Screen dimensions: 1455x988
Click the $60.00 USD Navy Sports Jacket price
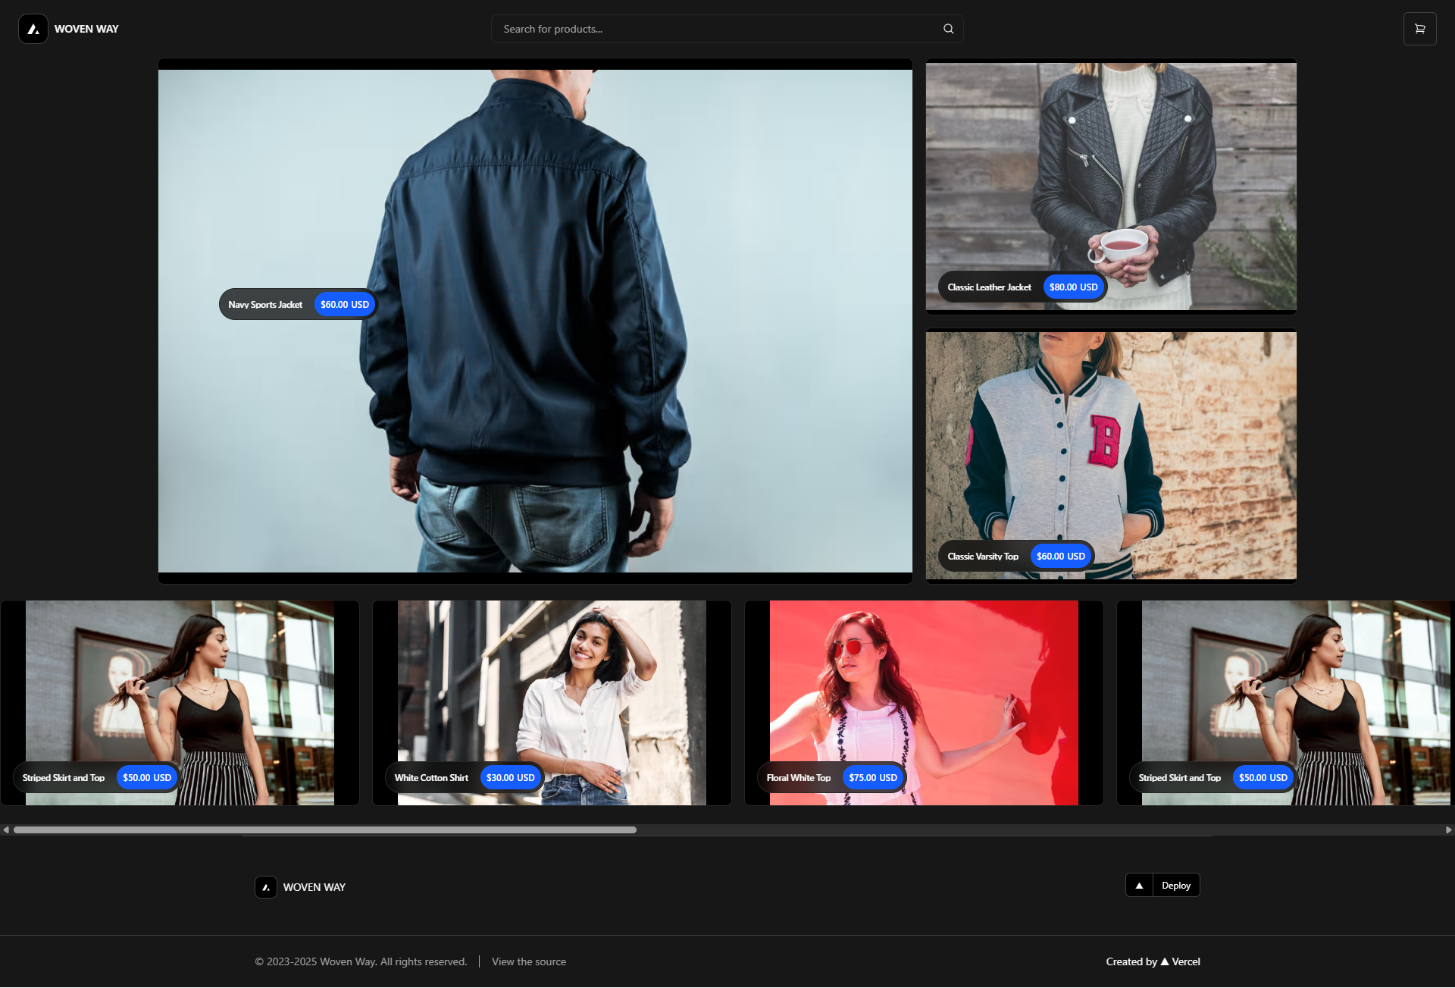click(345, 305)
